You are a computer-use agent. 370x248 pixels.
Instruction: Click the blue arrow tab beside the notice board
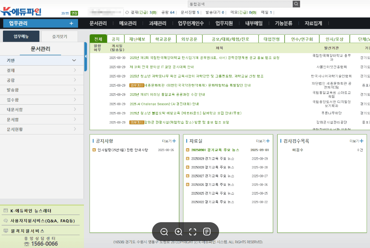86,56
